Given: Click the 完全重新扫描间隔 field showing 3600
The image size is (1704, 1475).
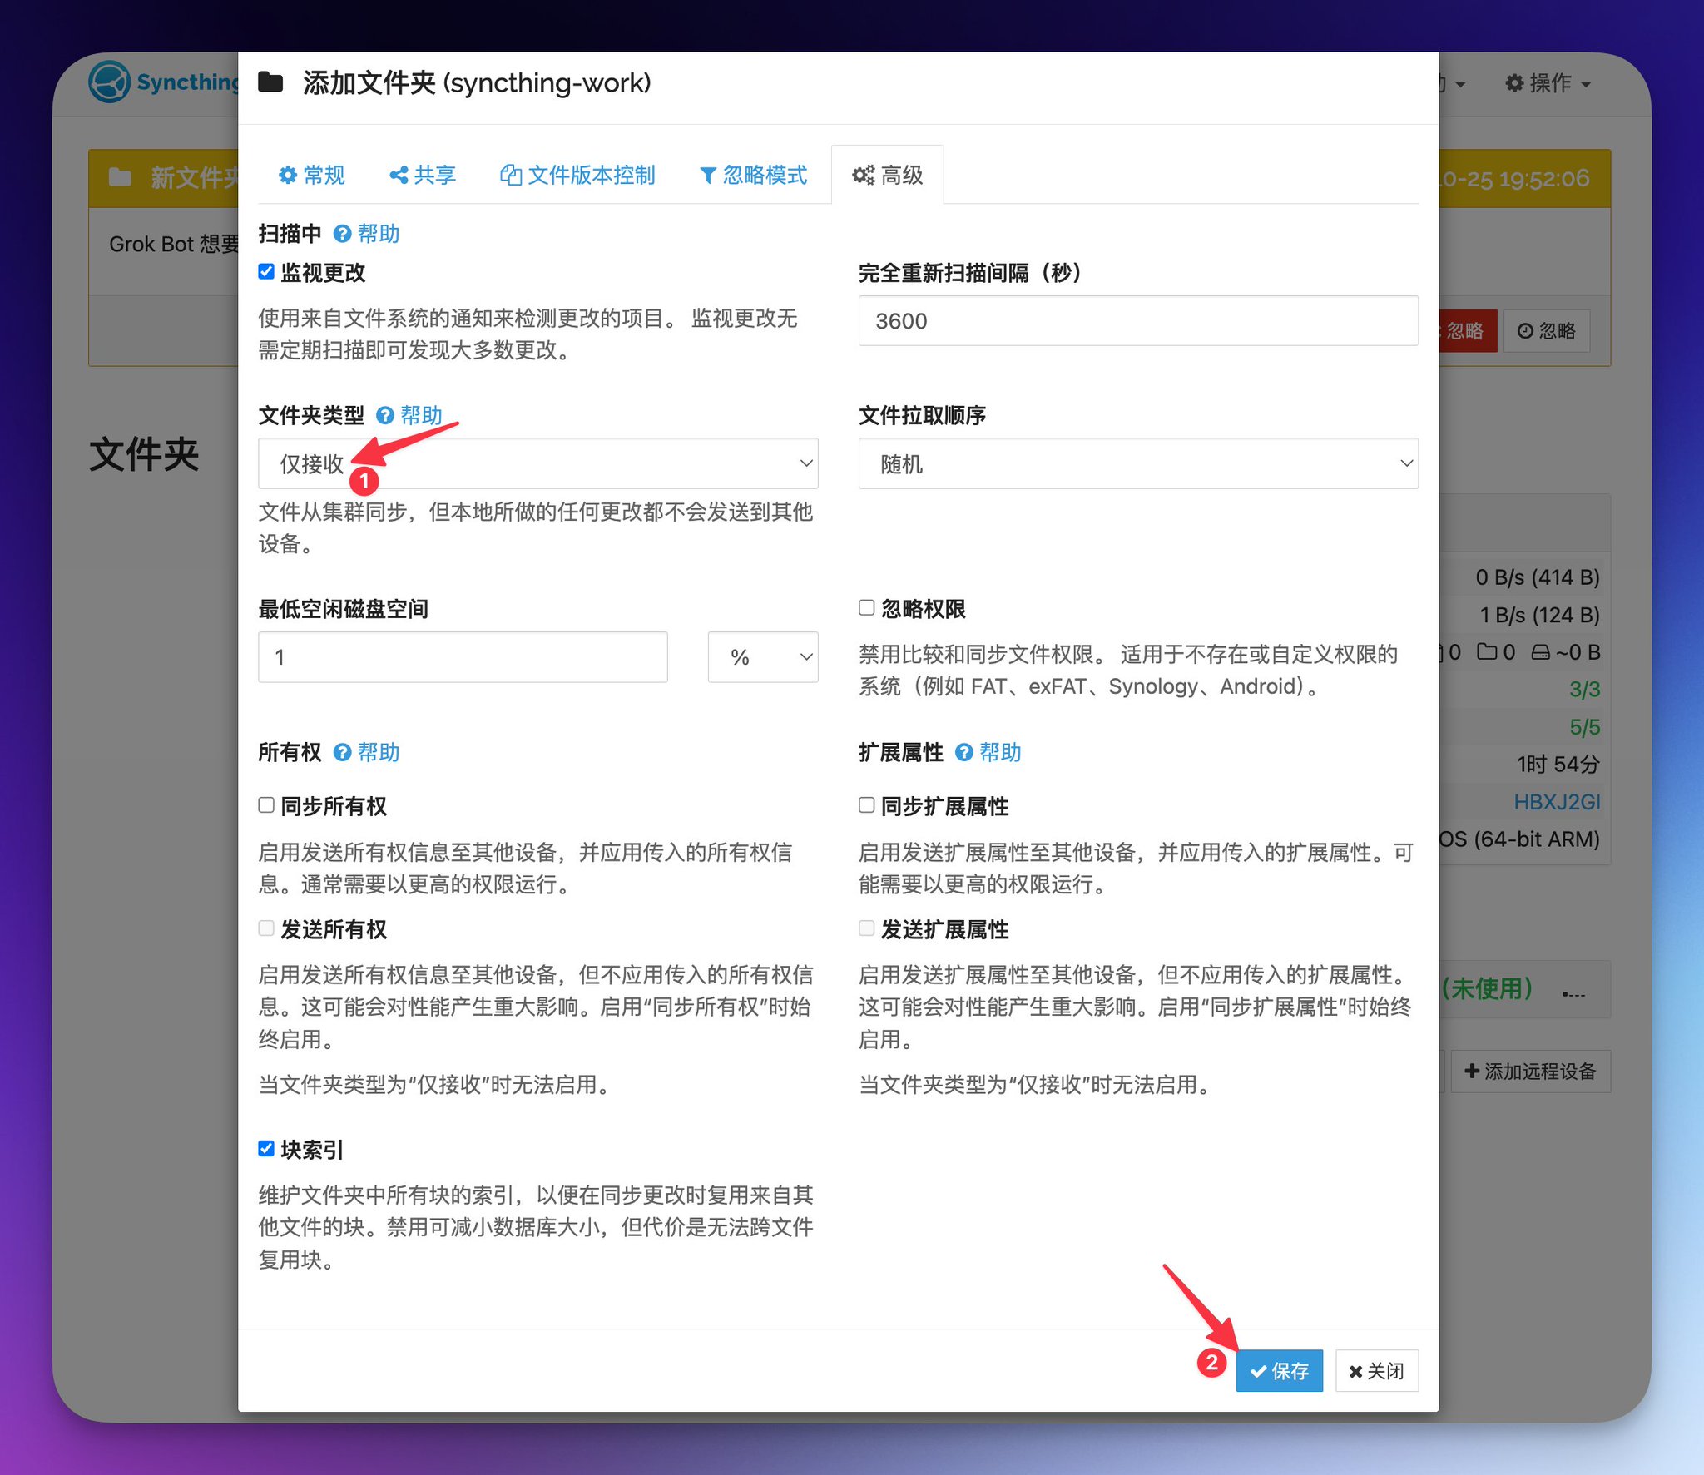Looking at the screenshot, I should [1138, 321].
